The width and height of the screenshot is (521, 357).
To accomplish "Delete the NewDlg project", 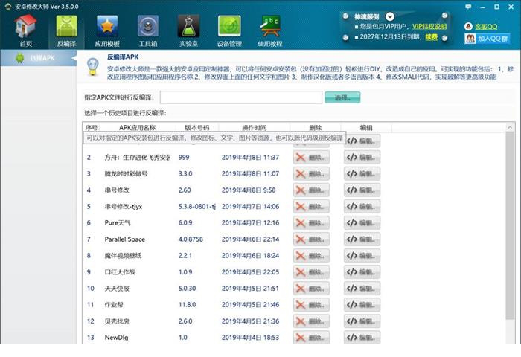I will [311, 338].
